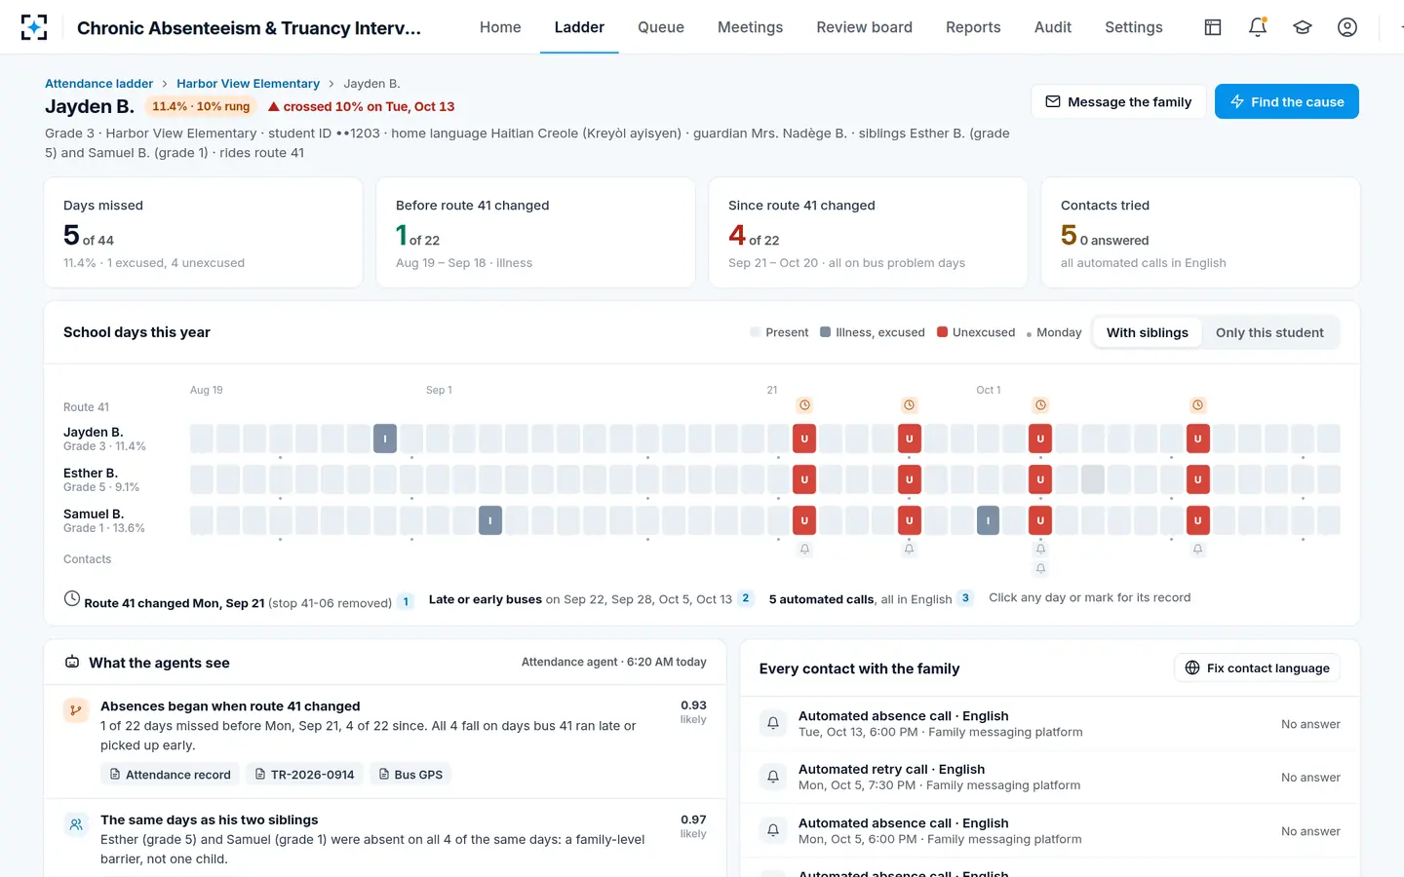Go to the Home tab
This screenshot has width=1404, height=877.
500,27
